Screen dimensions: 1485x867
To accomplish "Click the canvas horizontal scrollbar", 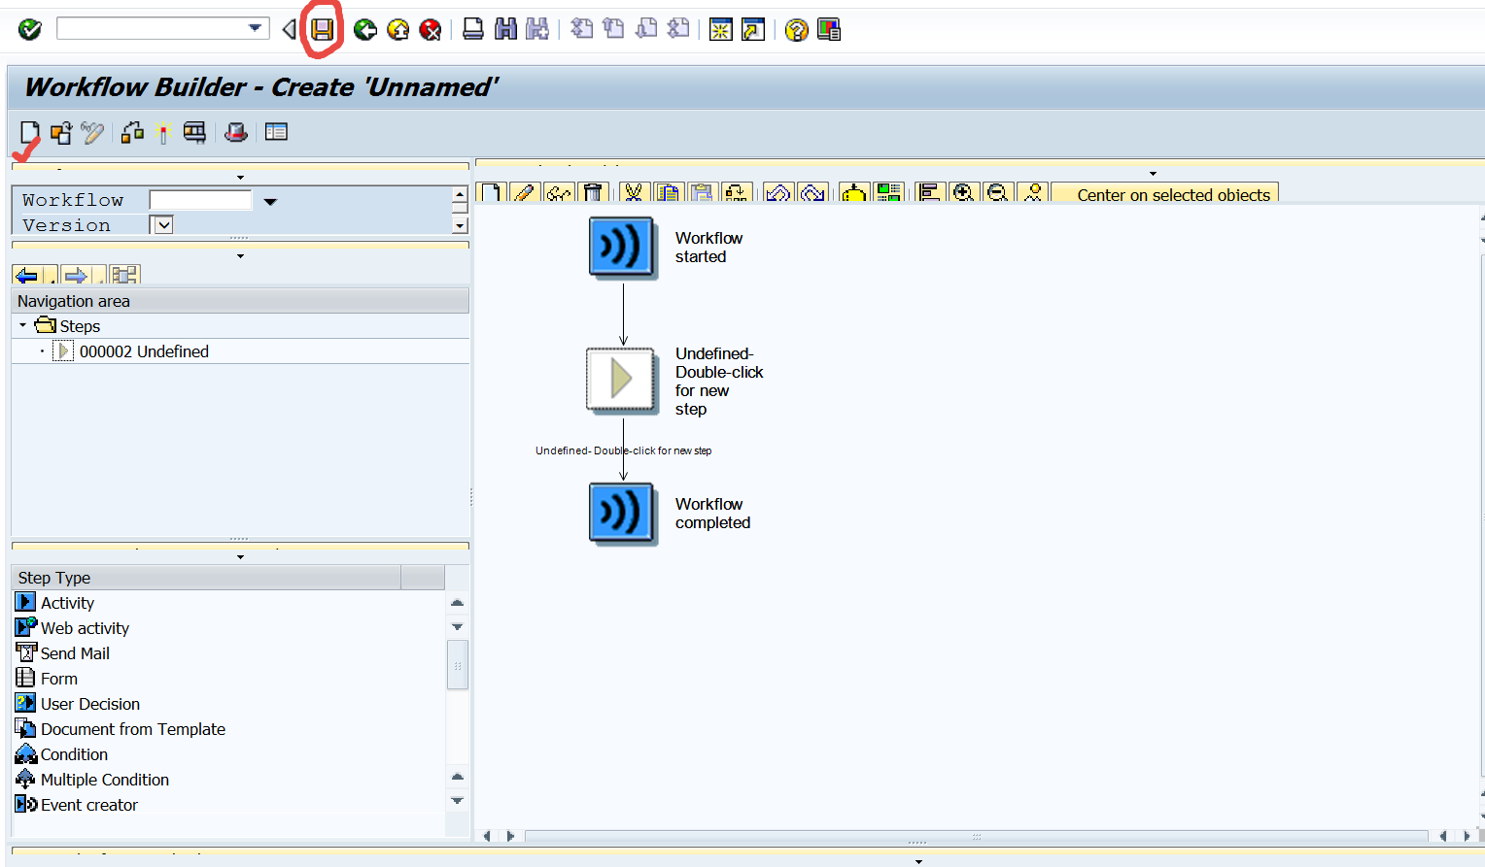I will (x=976, y=836).
